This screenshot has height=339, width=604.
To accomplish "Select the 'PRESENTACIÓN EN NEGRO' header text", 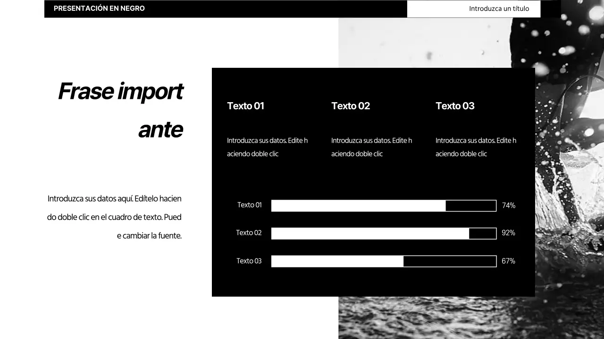I will coord(99,8).
